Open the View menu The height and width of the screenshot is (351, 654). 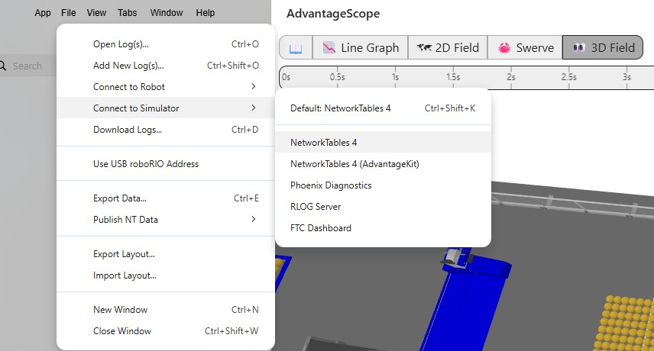96,13
